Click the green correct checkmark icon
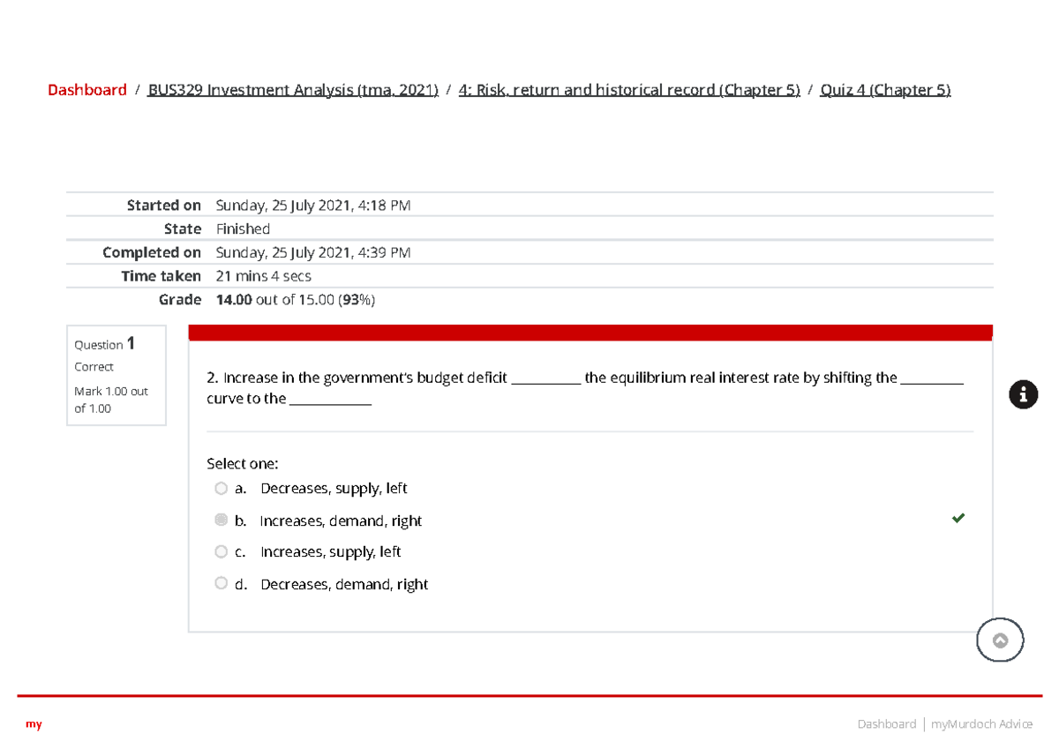1059x749 pixels. (x=958, y=519)
